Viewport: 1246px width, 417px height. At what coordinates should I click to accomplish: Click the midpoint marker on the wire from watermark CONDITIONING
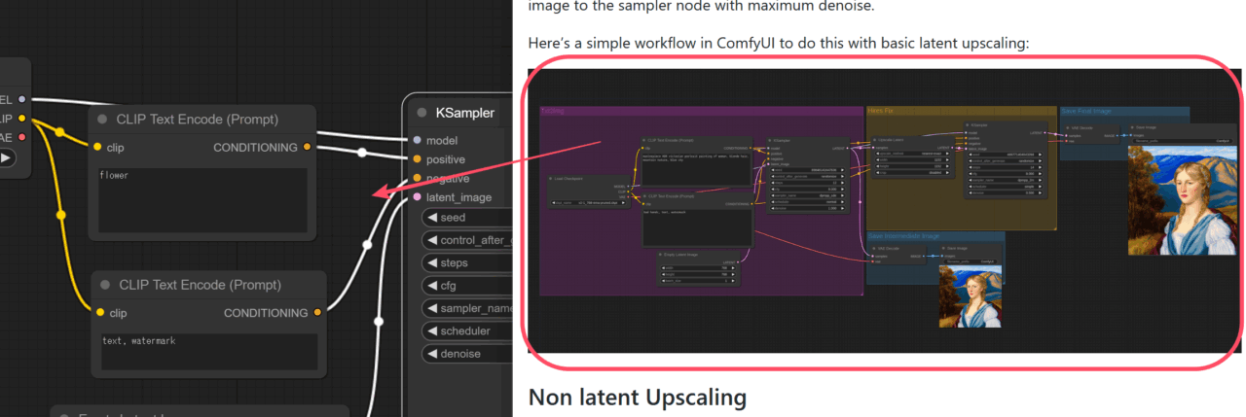(367, 245)
